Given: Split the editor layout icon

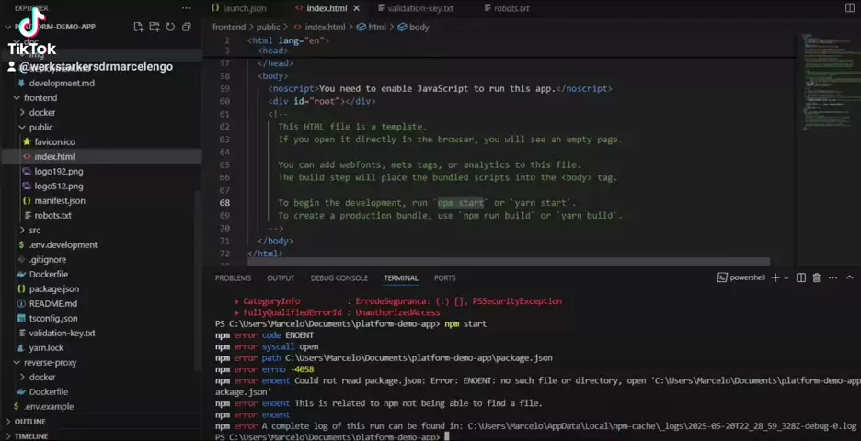Looking at the screenshot, I should pos(849,8).
